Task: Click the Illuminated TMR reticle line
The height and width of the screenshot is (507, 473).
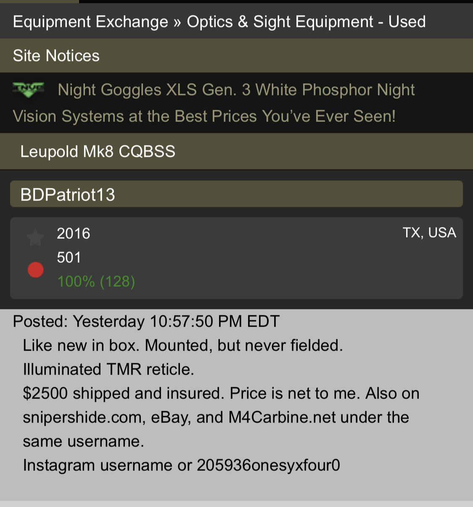Action: [108, 370]
